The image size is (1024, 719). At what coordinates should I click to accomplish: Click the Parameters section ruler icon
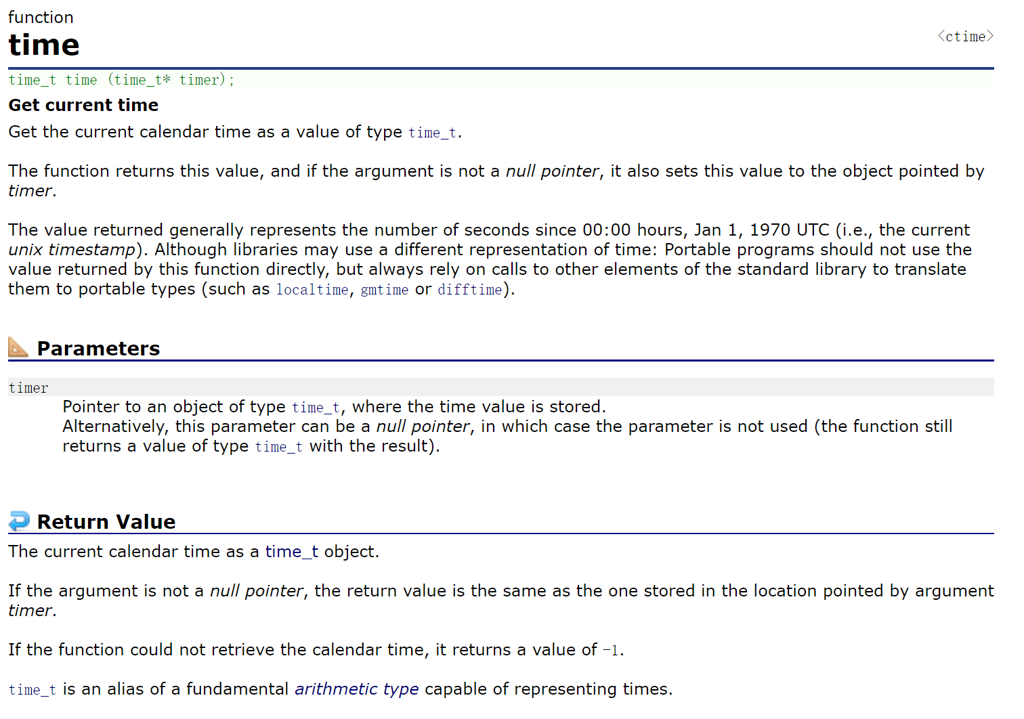[x=18, y=347]
